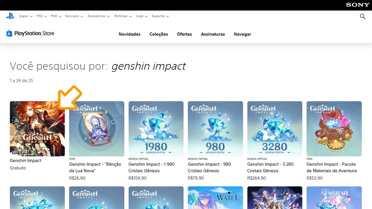Click the PlayStation logo icon

(10, 16)
